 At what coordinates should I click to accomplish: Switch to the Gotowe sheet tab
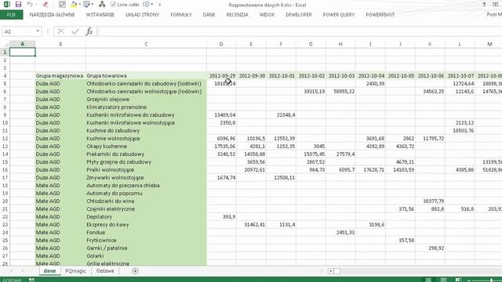(105, 271)
